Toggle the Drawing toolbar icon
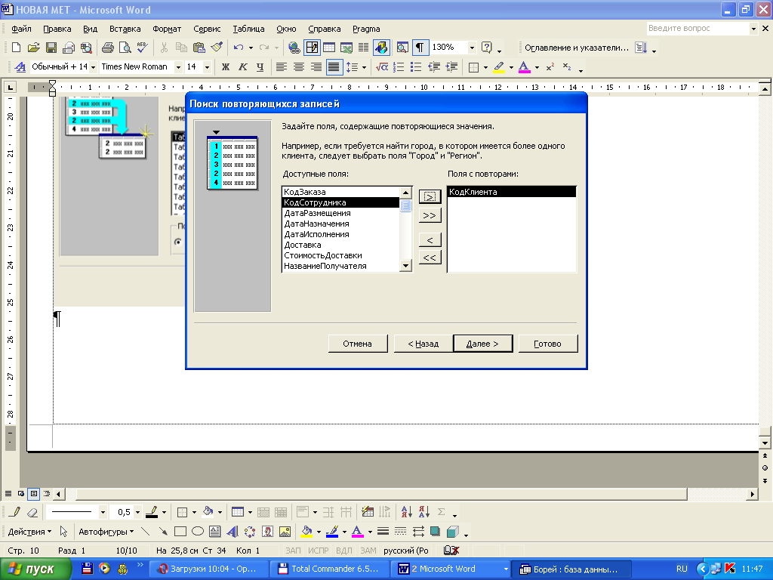The height and width of the screenshot is (580, 773). tap(381, 48)
